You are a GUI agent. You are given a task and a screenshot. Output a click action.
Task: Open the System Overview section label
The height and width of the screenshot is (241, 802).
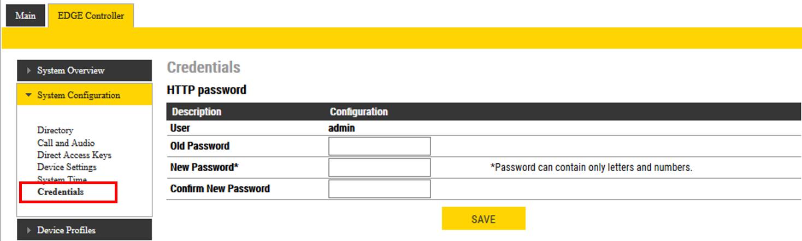[x=71, y=70]
